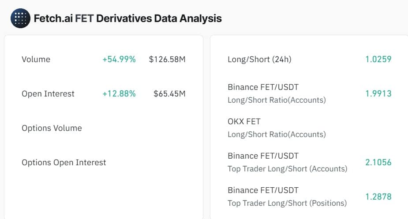Click the $65.45M open interest value
Screen dimensions: 408x219
tap(169, 93)
